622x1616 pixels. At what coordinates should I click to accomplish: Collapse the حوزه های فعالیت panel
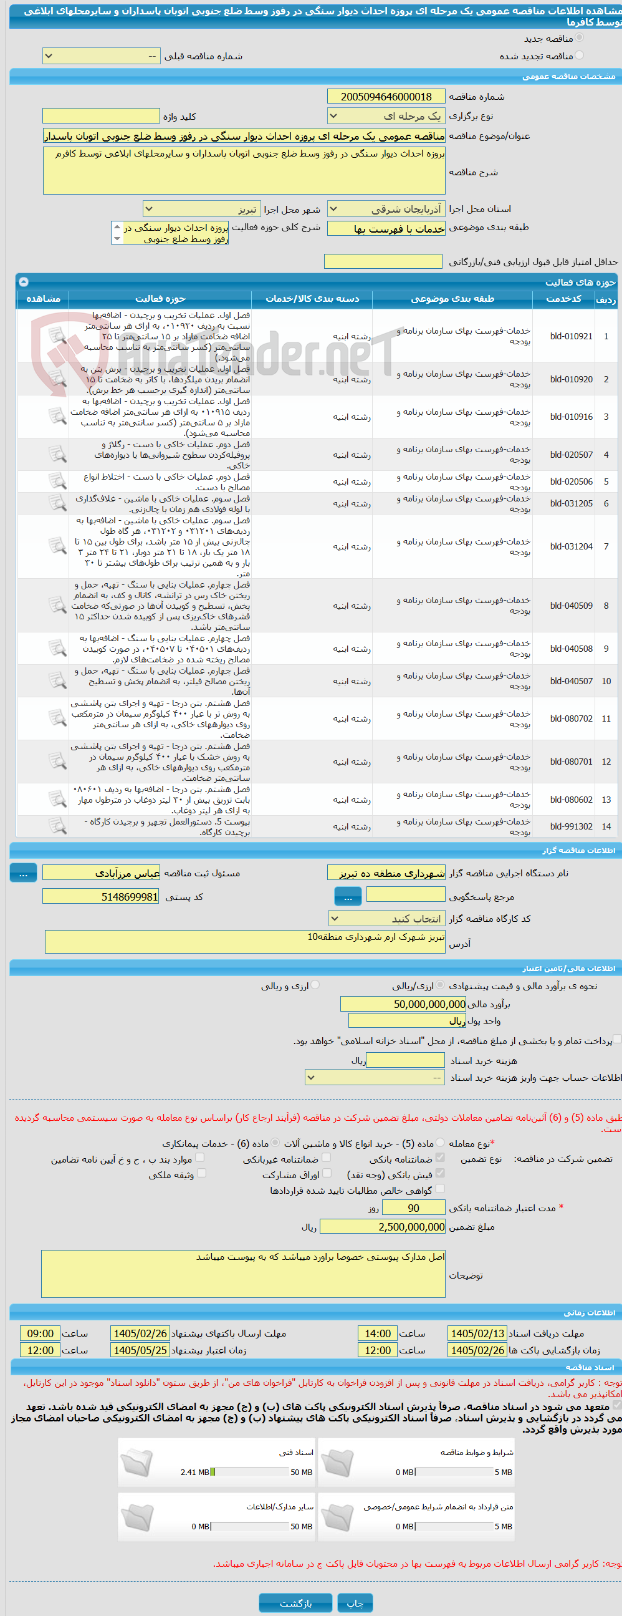pyautogui.click(x=24, y=282)
